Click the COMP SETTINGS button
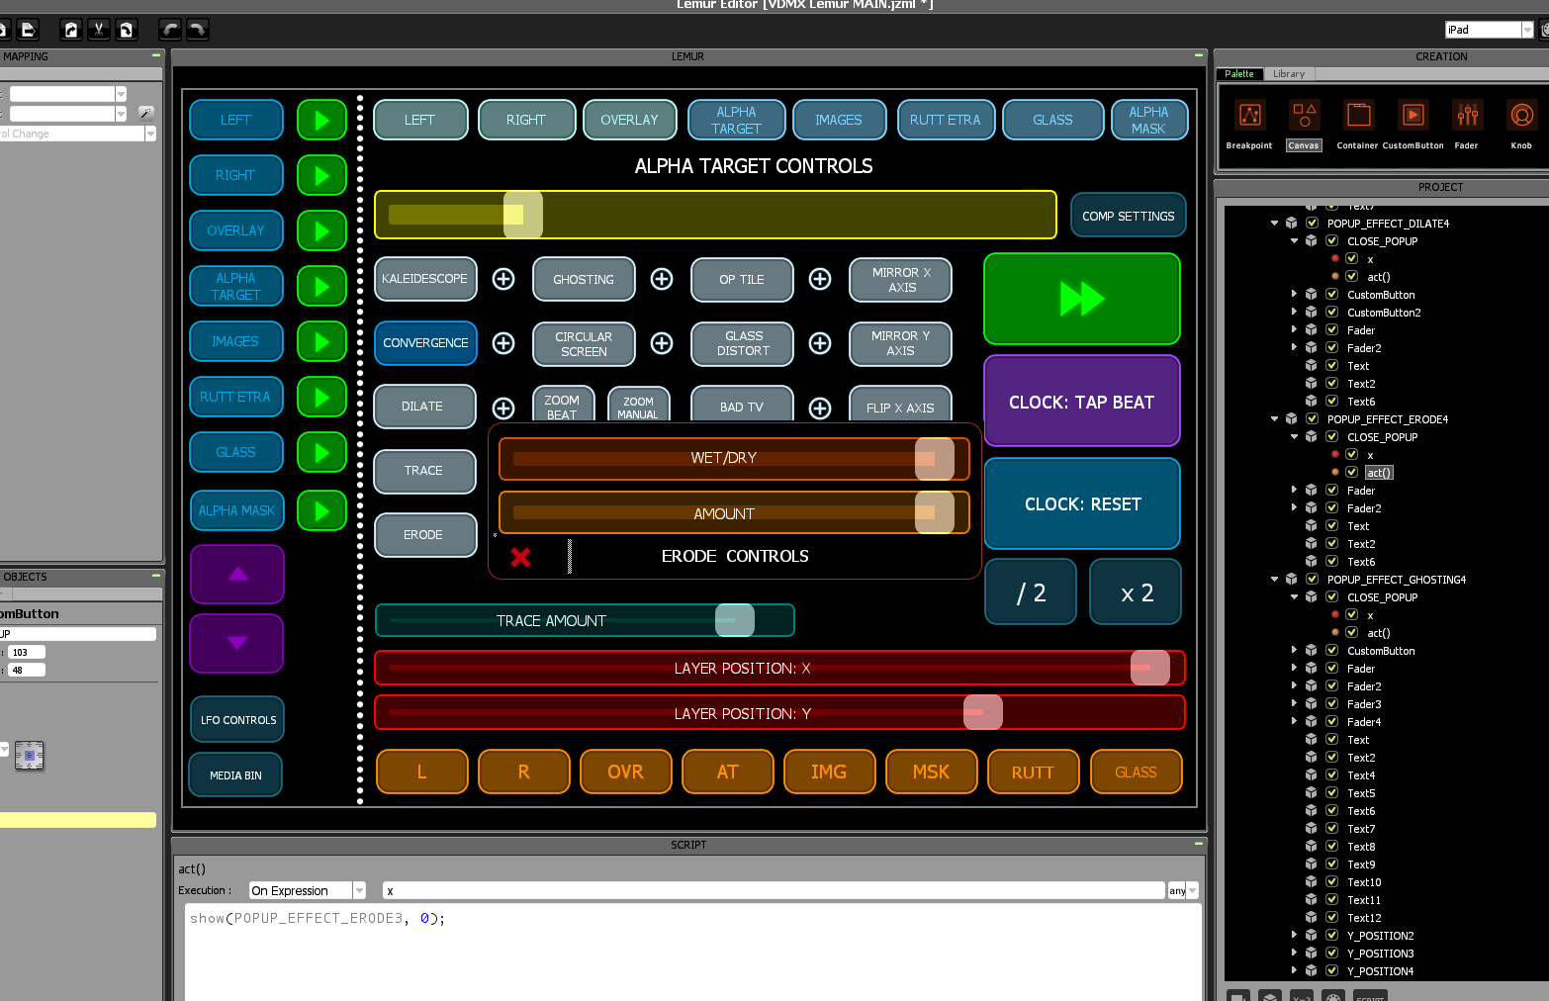Screen dimensions: 1549x1001 tap(1129, 216)
